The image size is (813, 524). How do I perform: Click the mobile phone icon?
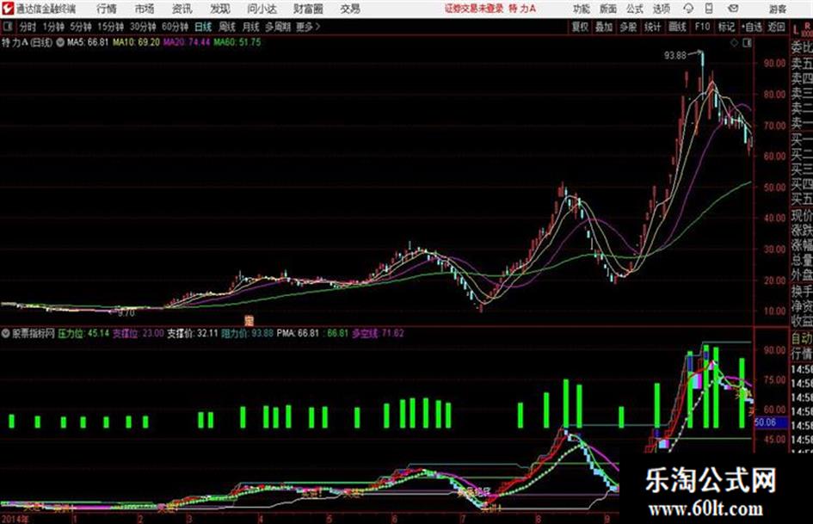[x=709, y=9]
